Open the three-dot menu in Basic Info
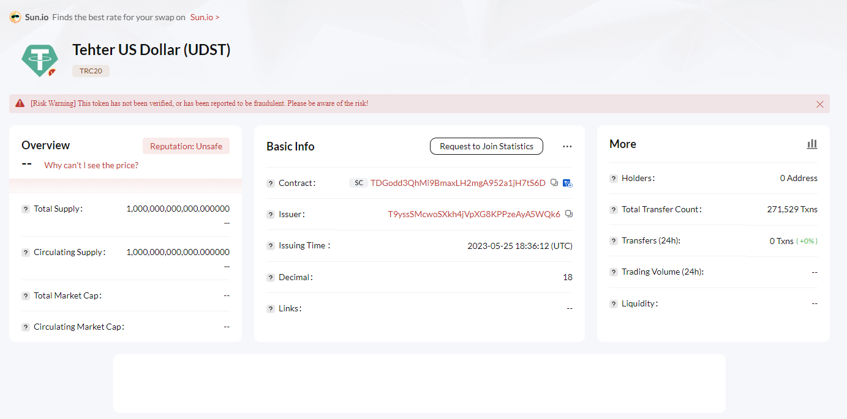 click(x=567, y=147)
